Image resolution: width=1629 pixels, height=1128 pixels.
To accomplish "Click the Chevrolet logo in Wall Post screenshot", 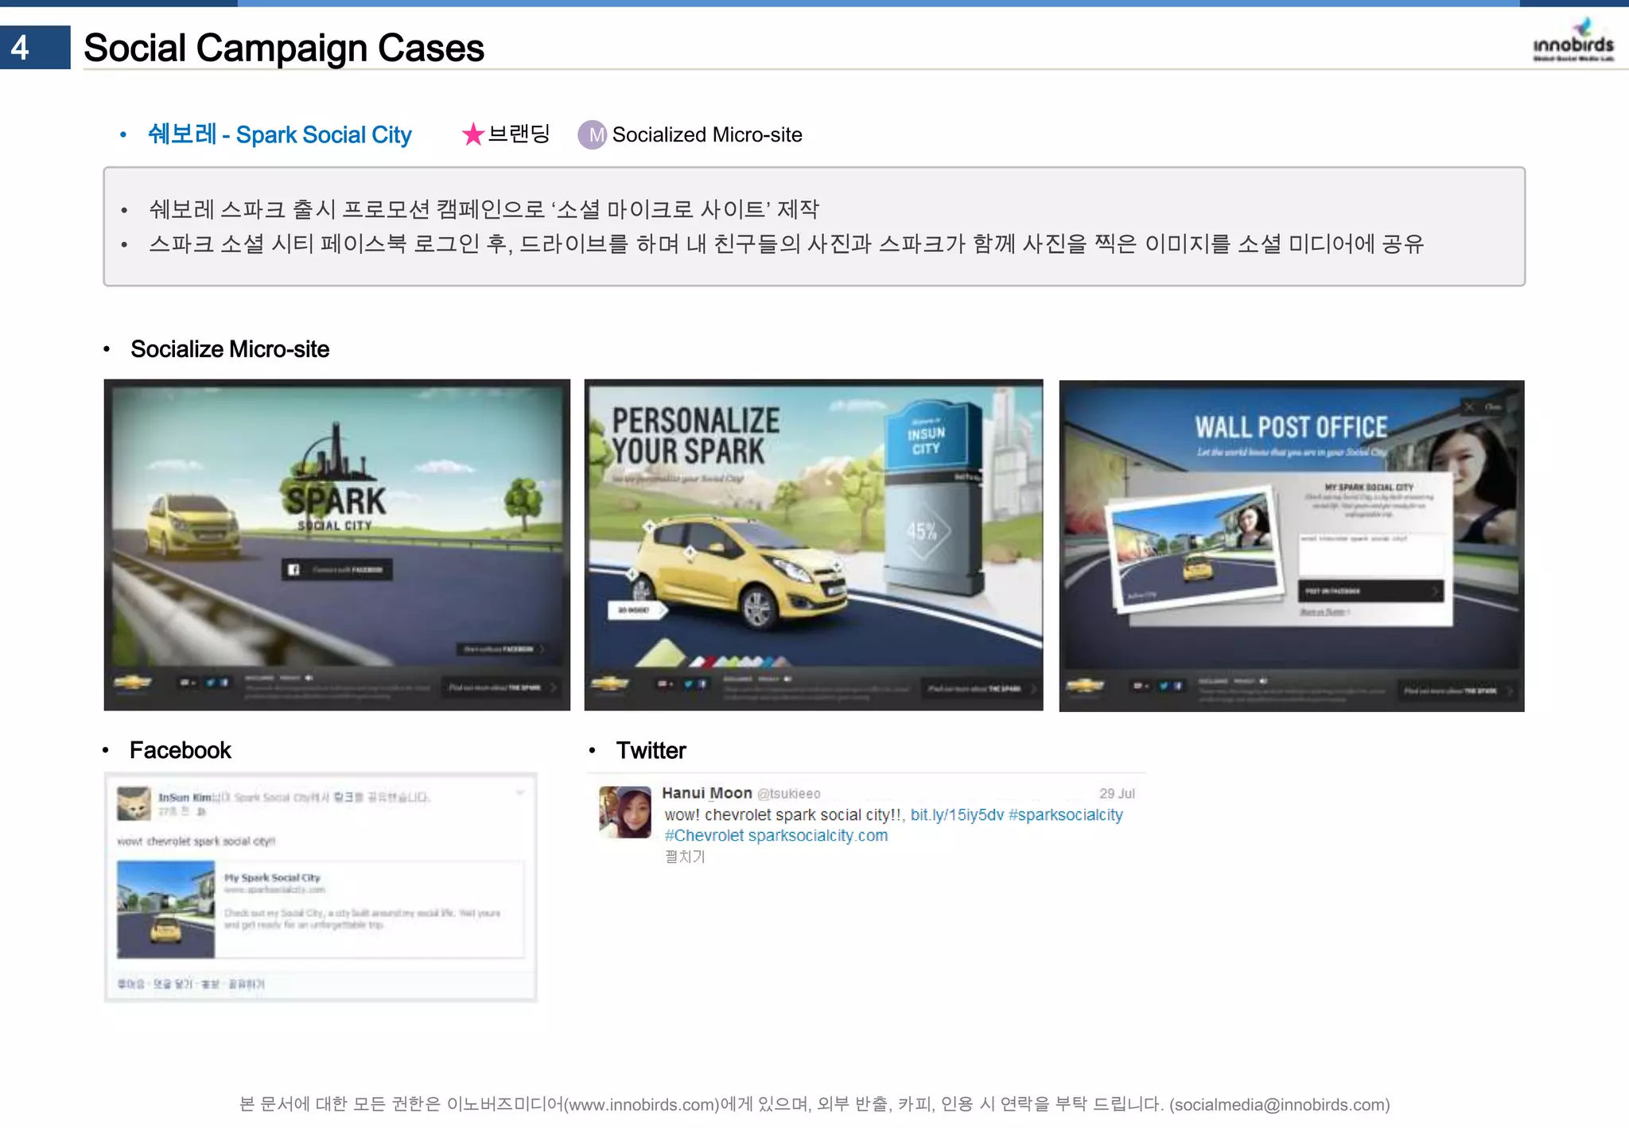I will tap(1085, 685).
